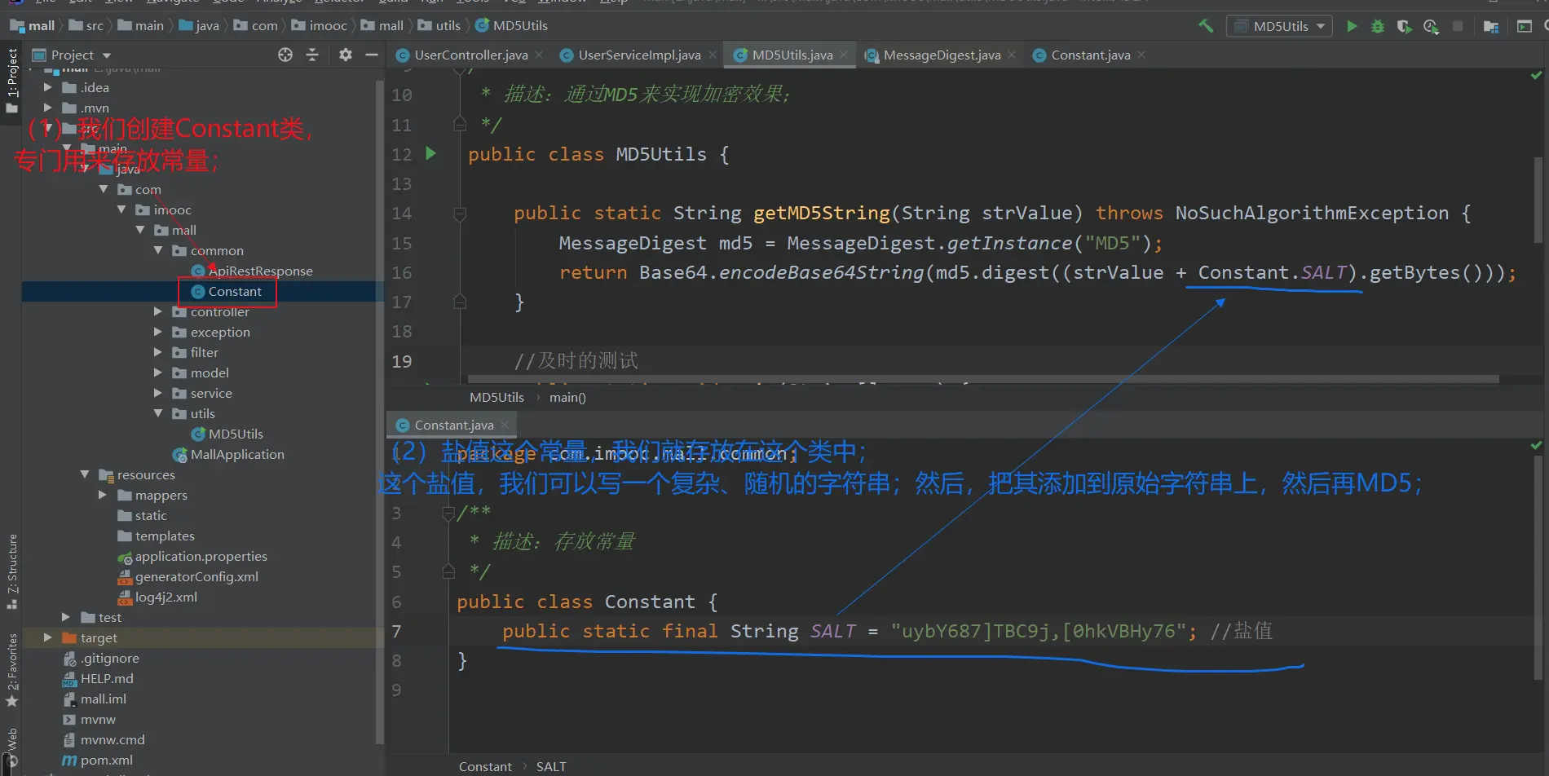Switch to the MessageDigest.java tab
This screenshot has height=776, width=1549.
tap(941, 55)
